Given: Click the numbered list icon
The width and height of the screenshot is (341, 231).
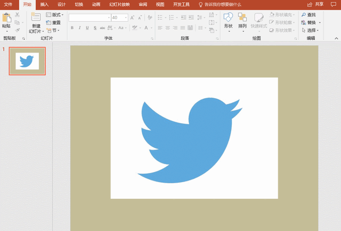Looking at the screenshot, I should pyautogui.click(x=172, y=18).
